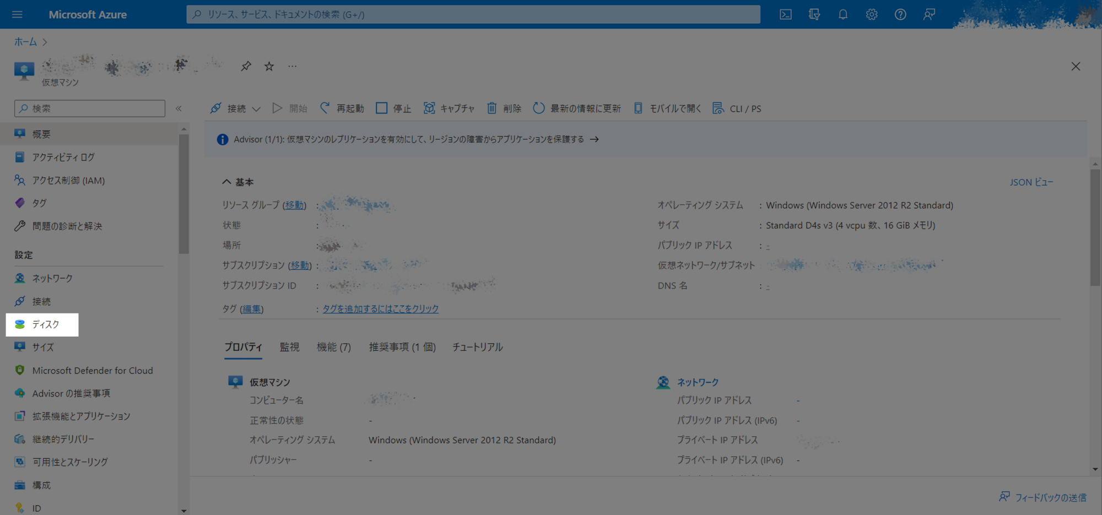Focus the top resource search box

[x=473, y=14]
